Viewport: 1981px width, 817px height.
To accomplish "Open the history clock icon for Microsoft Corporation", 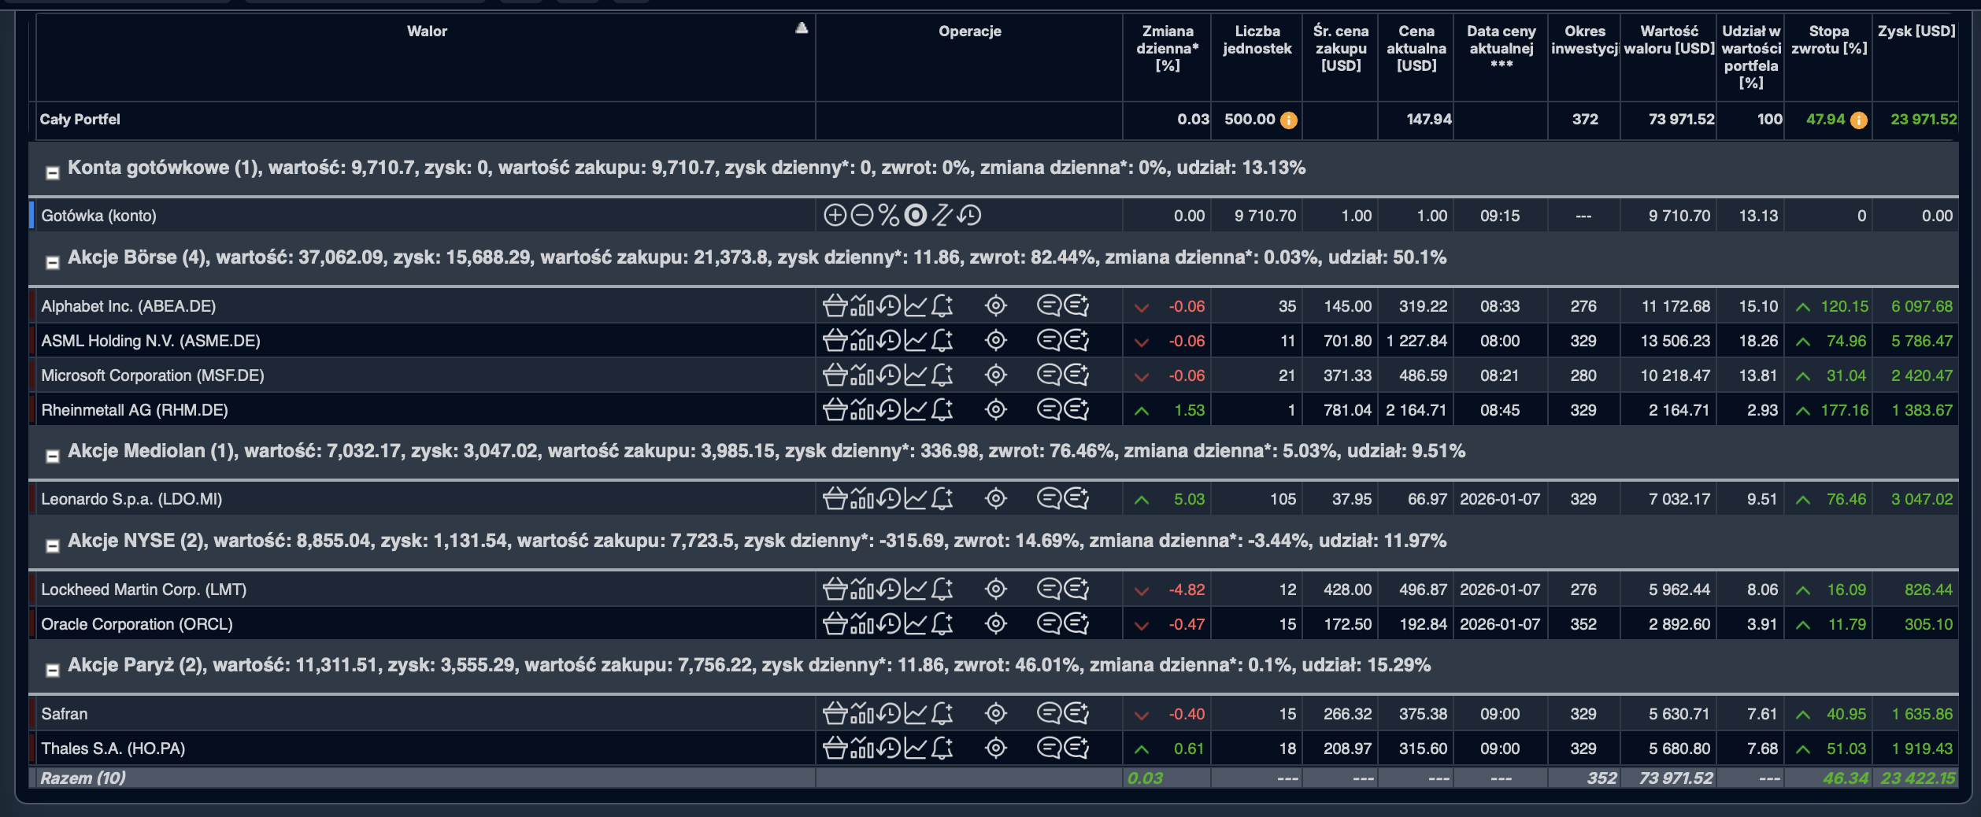I will (x=889, y=375).
